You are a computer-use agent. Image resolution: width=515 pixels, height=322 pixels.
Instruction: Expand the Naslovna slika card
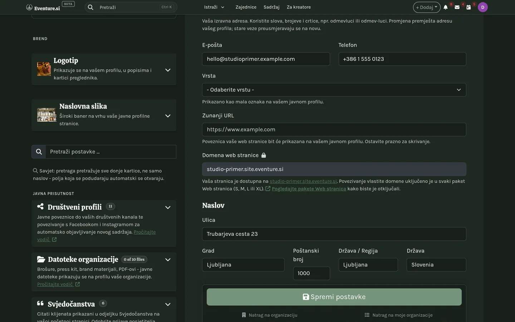(168, 116)
